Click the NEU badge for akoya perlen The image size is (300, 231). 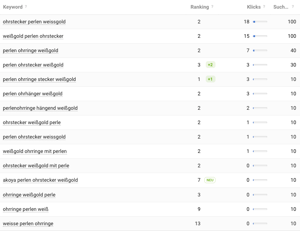(210, 180)
